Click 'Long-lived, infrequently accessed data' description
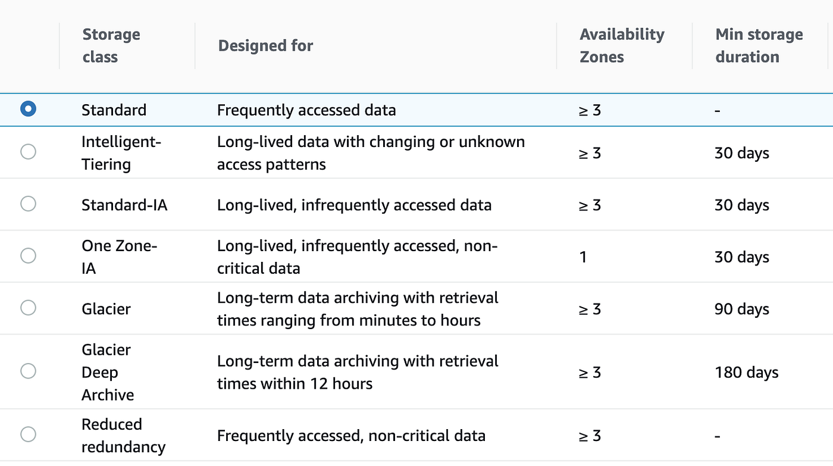 coord(354,205)
